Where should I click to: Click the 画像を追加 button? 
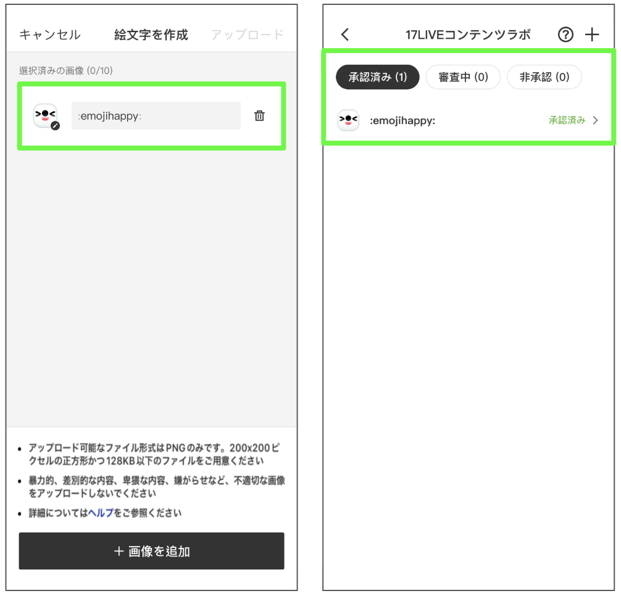click(151, 551)
